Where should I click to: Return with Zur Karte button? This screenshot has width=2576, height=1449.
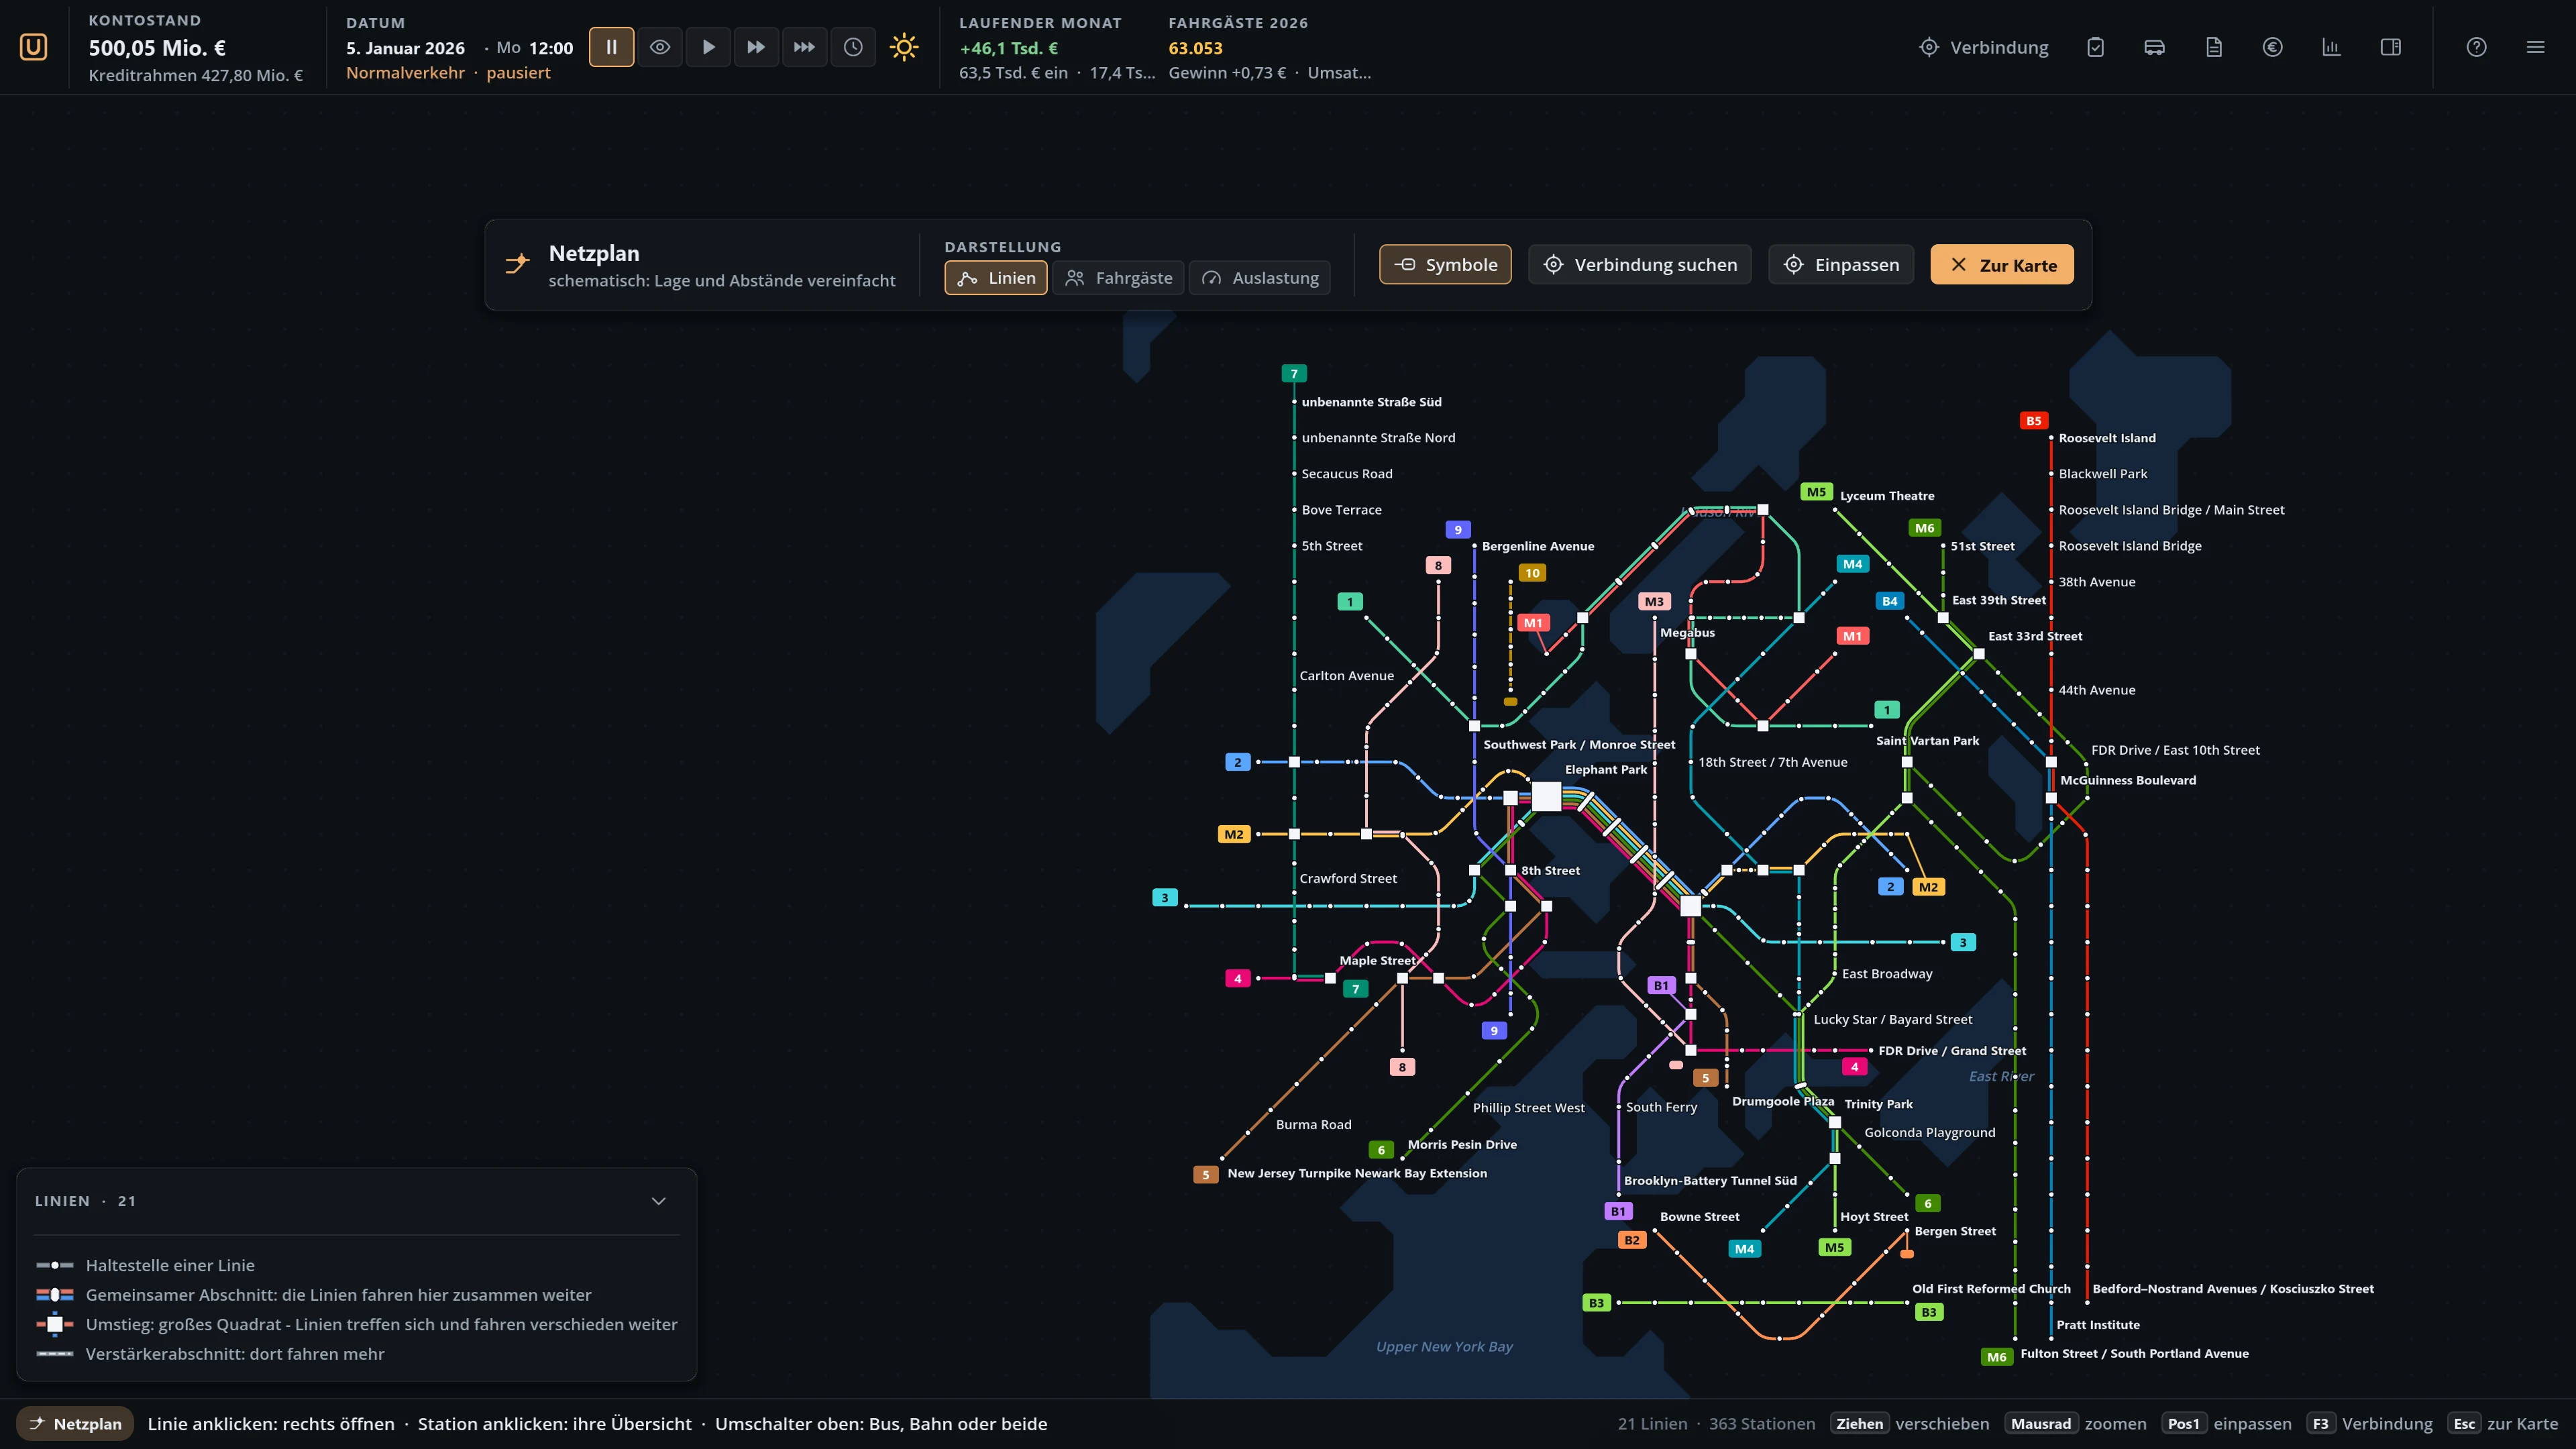click(x=2002, y=265)
